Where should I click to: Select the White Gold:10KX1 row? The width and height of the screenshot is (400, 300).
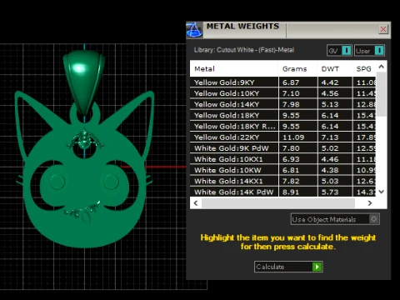pos(283,159)
